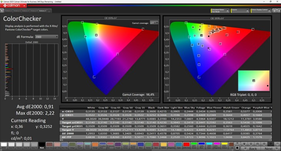The width and height of the screenshot is (281, 151).
Task: Click the DeltaE 2000 bar chart
Action: pos(32,70)
